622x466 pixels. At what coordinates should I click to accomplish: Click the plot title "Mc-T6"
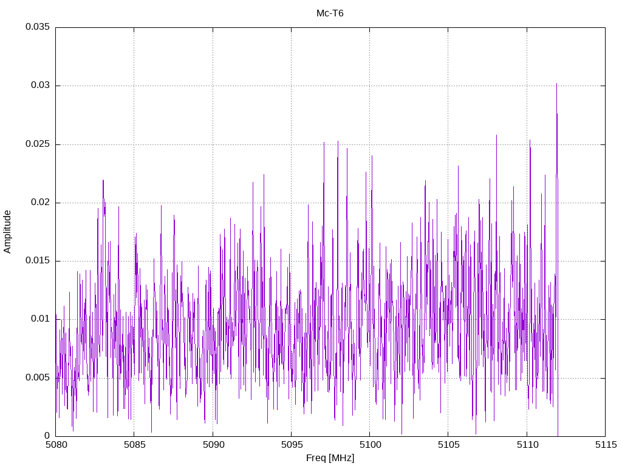point(330,13)
